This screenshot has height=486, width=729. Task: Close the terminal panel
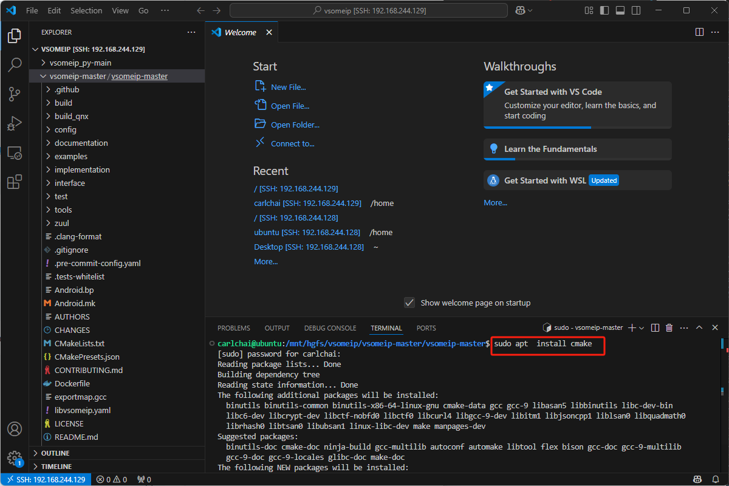point(714,327)
